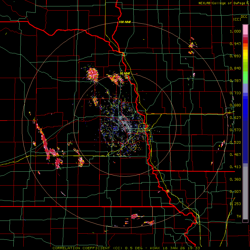250x250 pixels.
Task: Select the 0.947 value on the CC scale
Action: (x=235, y=44)
